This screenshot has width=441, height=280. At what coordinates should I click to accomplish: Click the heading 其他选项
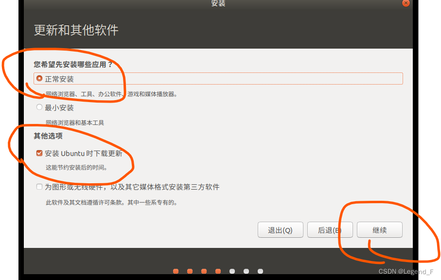click(48, 136)
